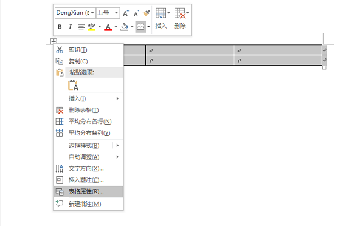Open the font color dropdown arrow
The height and width of the screenshot is (226, 343).
[116, 27]
